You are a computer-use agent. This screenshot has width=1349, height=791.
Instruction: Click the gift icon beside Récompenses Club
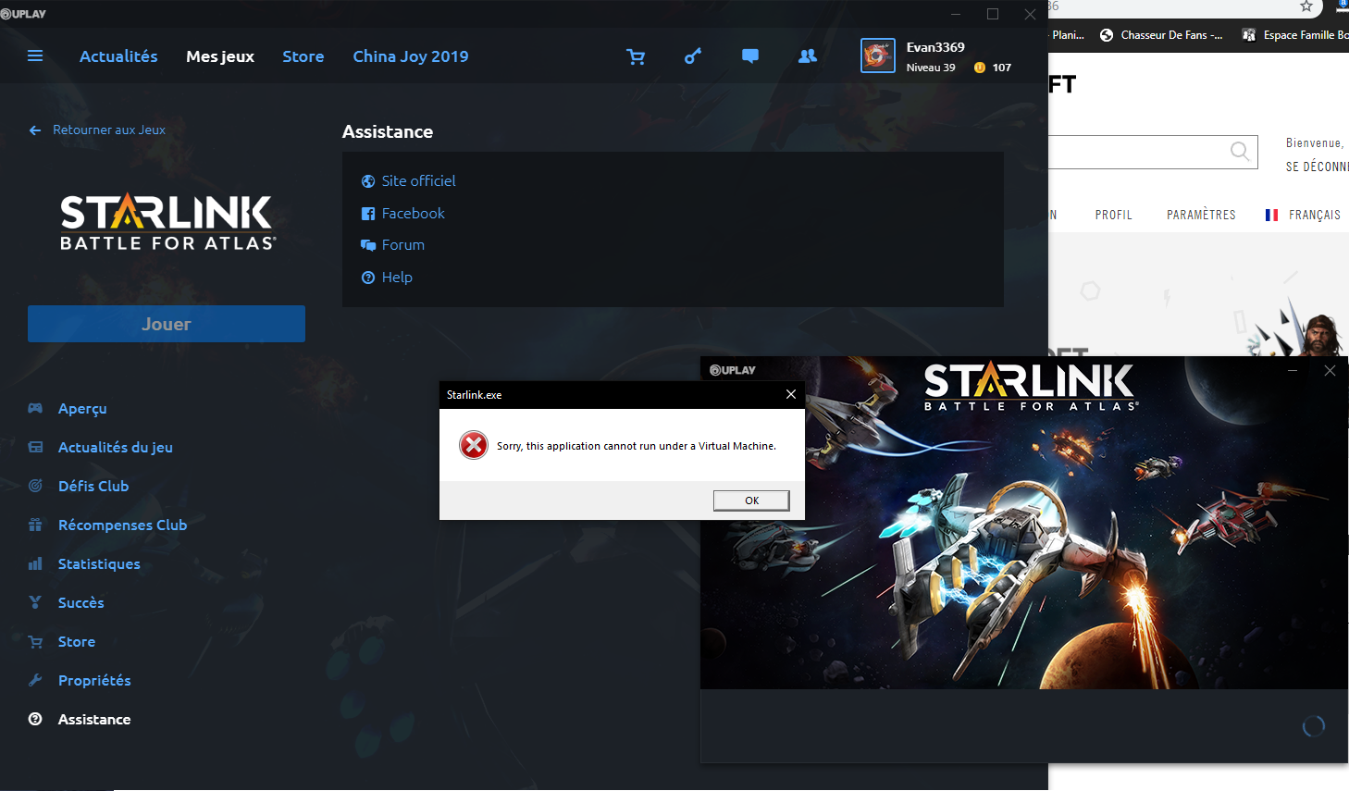click(35, 525)
